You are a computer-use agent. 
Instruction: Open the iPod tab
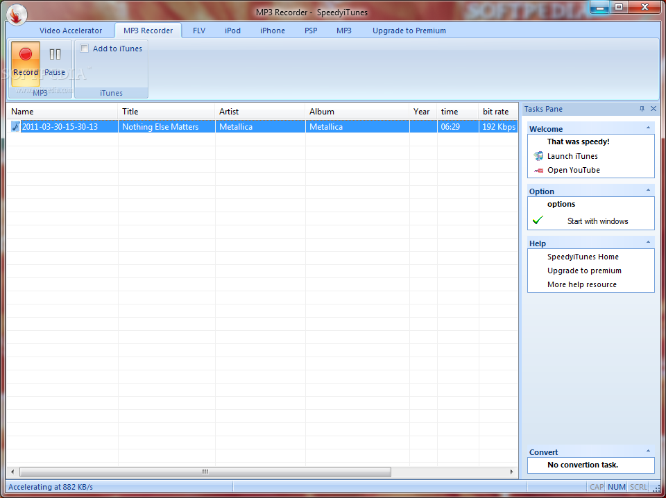click(233, 31)
